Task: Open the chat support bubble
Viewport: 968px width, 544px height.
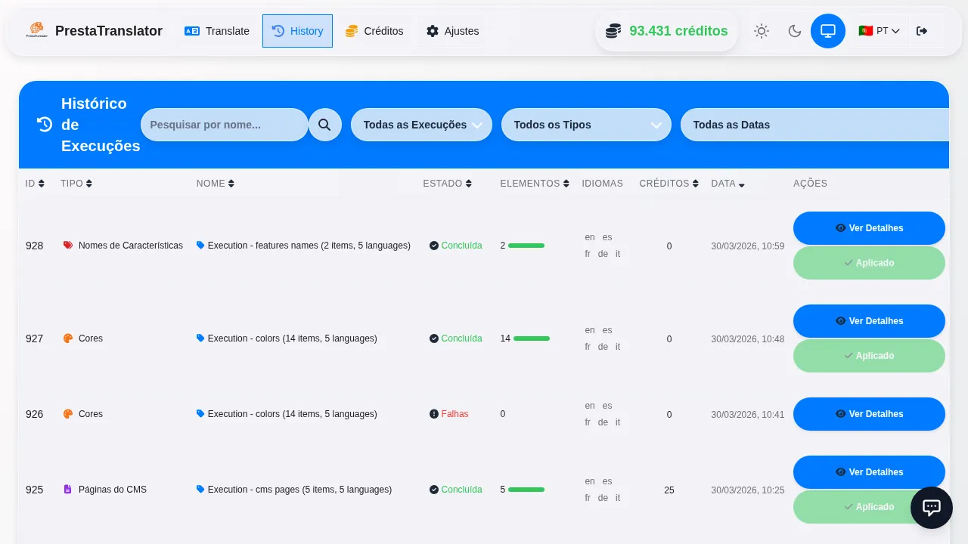Action: tap(931, 508)
